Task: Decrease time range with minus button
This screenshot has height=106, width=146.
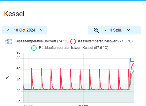Action: click(105, 30)
